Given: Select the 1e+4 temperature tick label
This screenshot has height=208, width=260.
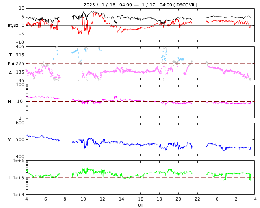Looking at the screenshot, I should 19,195.
